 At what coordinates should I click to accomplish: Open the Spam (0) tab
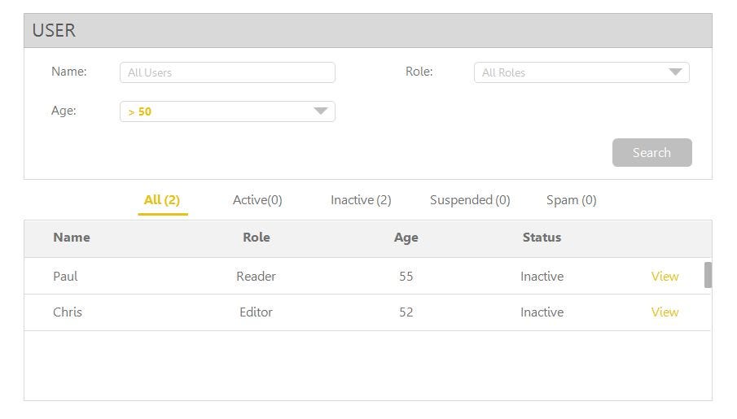coord(571,200)
